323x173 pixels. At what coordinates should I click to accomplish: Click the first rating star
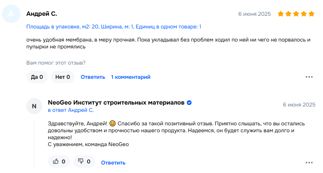click(x=281, y=14)
